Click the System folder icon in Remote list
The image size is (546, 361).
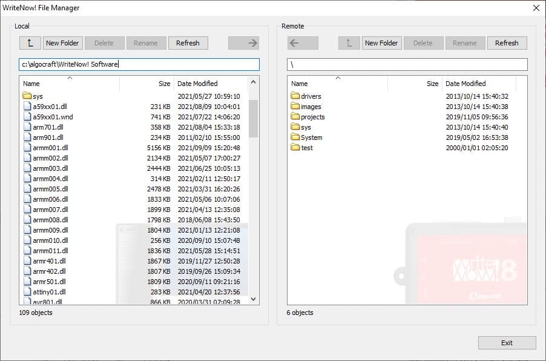pos(295,137)
